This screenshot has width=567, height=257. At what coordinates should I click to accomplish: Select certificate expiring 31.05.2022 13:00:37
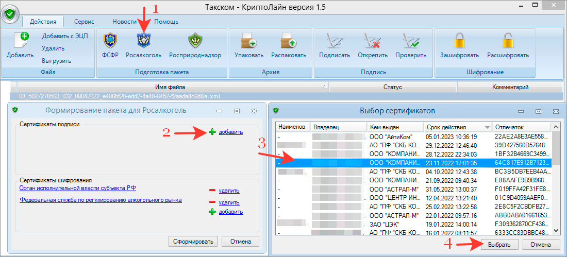tap(414, 189)
